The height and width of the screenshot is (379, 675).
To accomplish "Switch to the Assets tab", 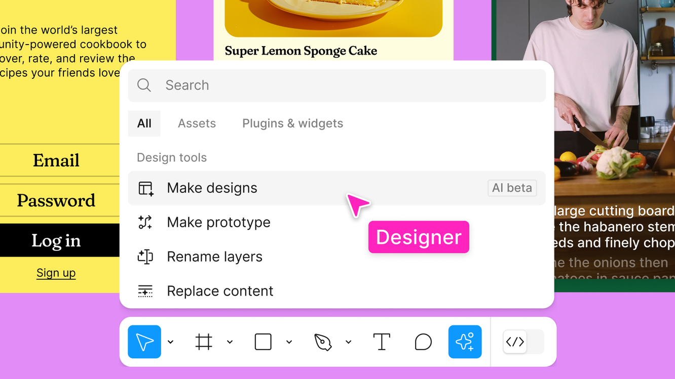I will tap(197, 123).
